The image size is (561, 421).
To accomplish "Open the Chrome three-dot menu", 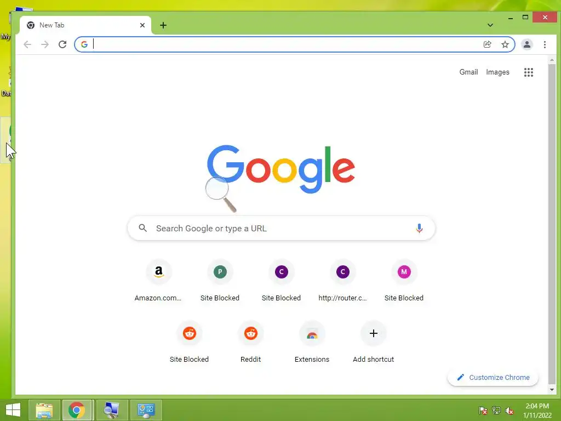I will (x=545, y=44).
